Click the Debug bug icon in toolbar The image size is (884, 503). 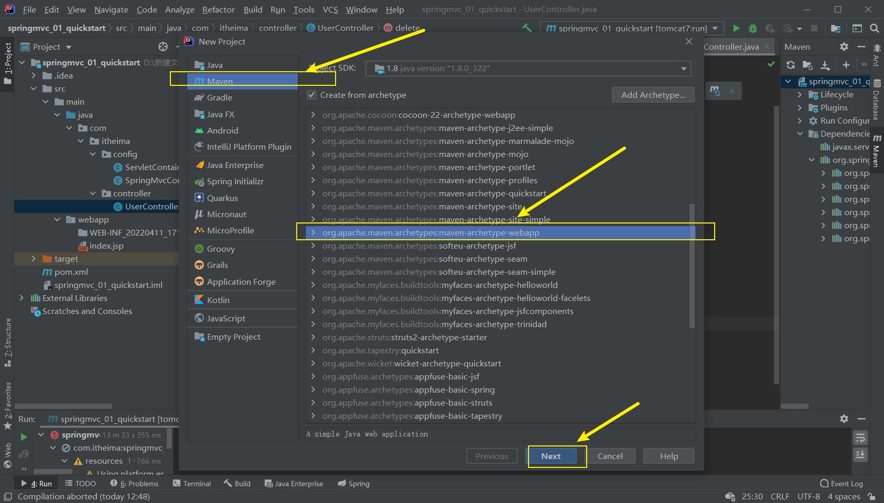[753, 28]
